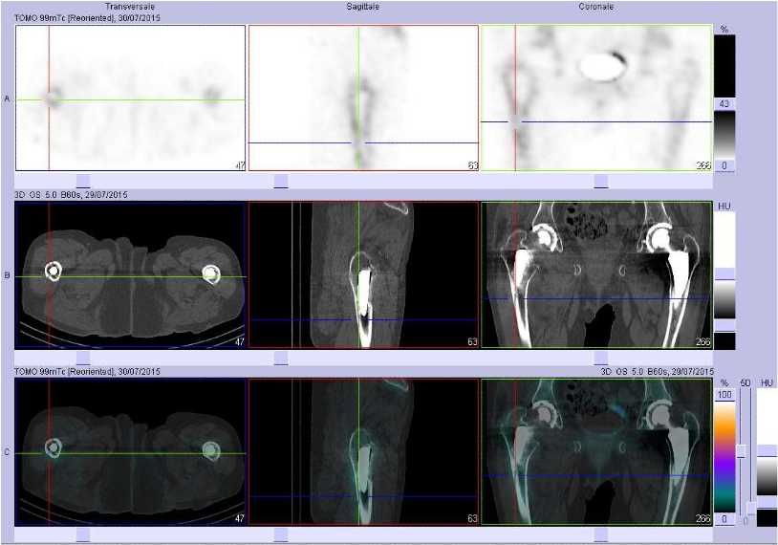
Task: Click slice slider thumb under row A coronal view
Action: (601, 181)
